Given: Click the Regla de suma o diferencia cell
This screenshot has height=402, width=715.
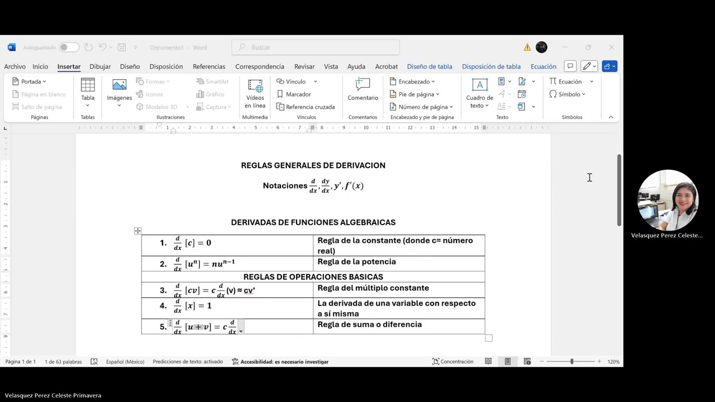Looking at the screenshot, I should click(399, 326).
